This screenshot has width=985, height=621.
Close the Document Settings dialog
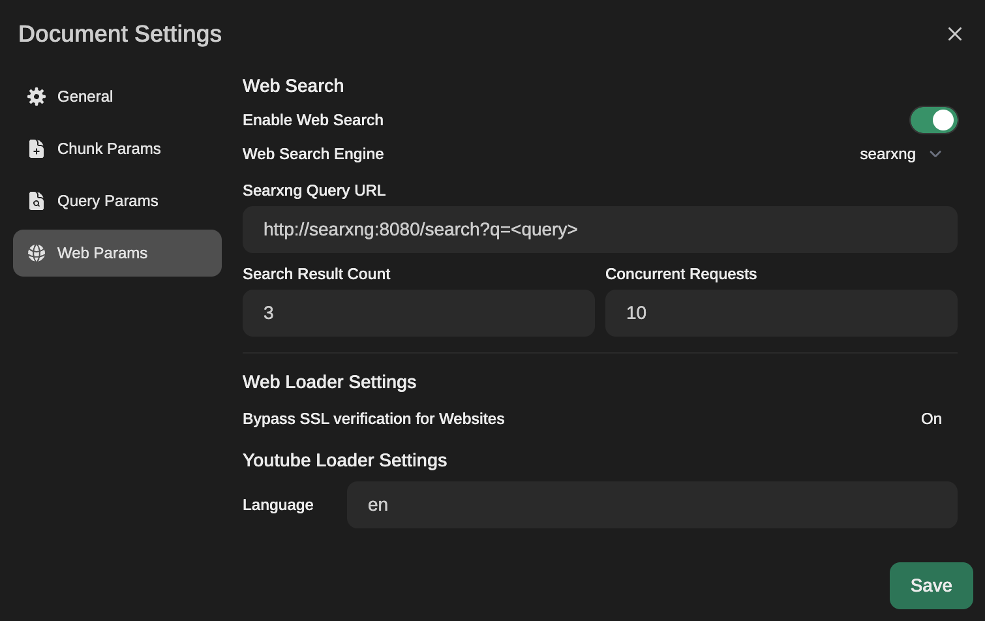955,34
